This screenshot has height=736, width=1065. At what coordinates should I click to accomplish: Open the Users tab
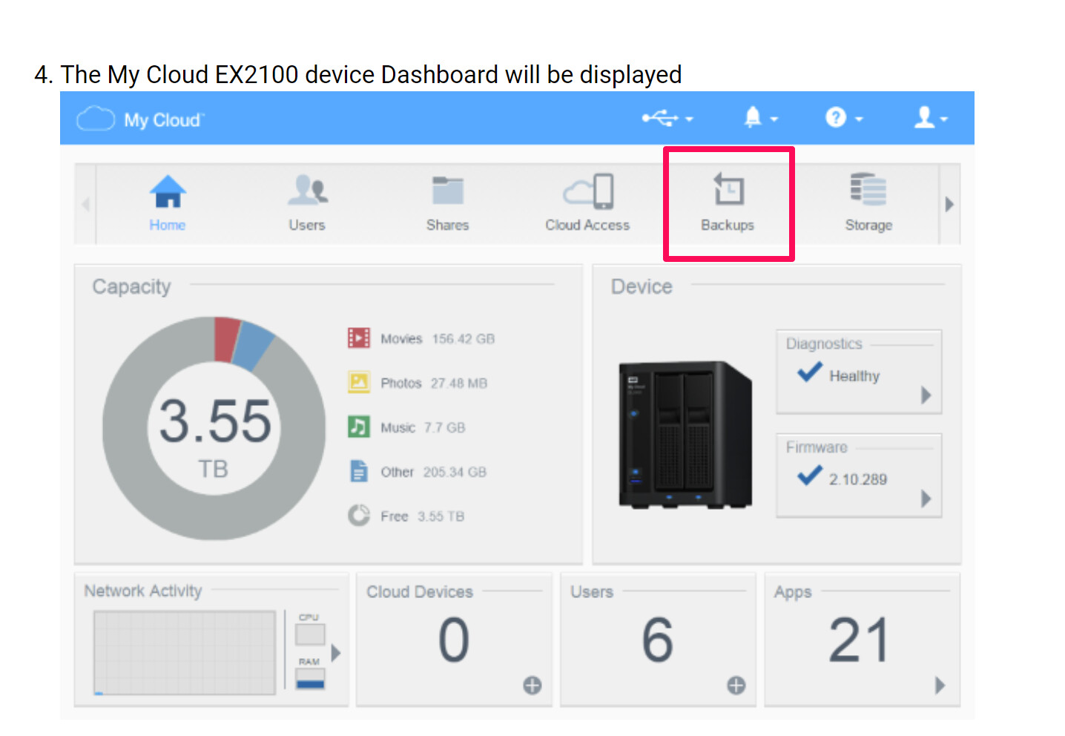tap(307, 203)
